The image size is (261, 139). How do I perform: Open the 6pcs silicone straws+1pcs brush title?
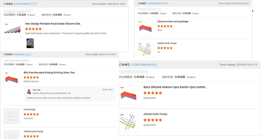coord(176,87)
